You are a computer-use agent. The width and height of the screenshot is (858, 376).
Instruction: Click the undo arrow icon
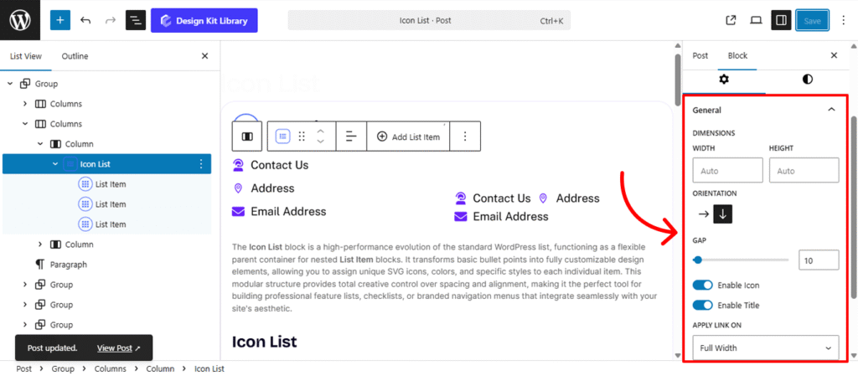click(85, 20)
